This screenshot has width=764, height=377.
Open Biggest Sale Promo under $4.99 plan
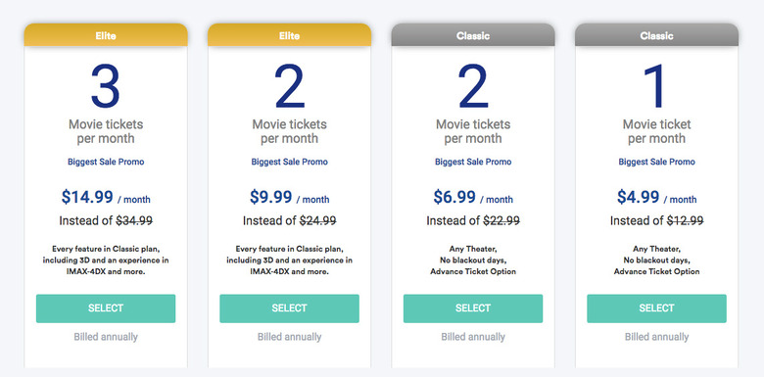(657, 162)
